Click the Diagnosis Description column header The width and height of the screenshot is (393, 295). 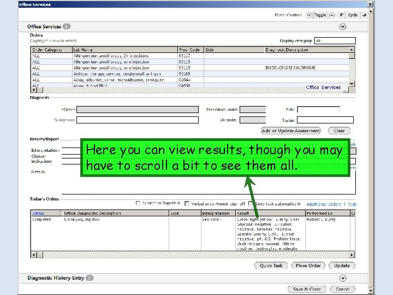[x=307, y=50]
